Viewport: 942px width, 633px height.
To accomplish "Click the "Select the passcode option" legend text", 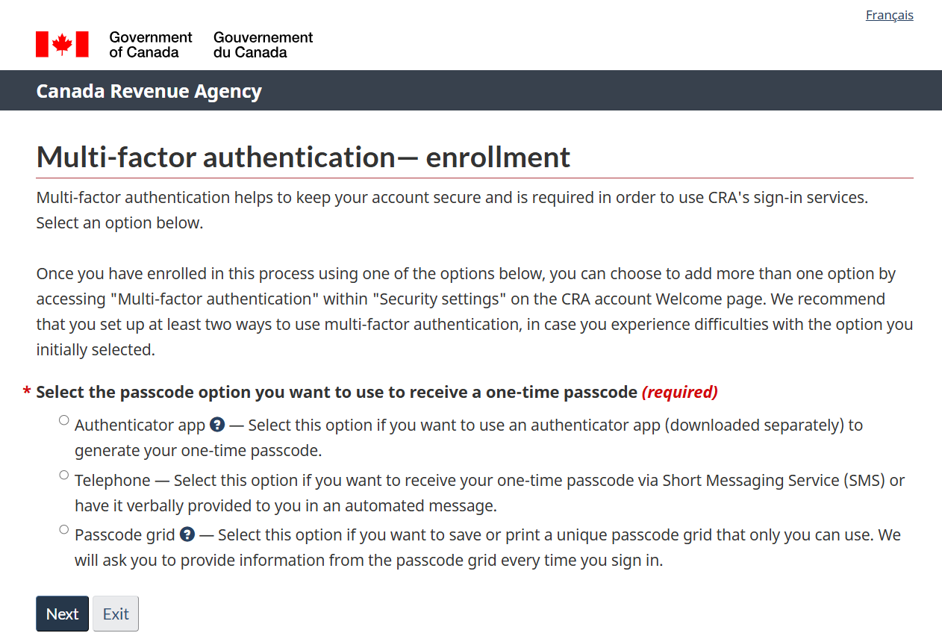I will coord(336,392).
